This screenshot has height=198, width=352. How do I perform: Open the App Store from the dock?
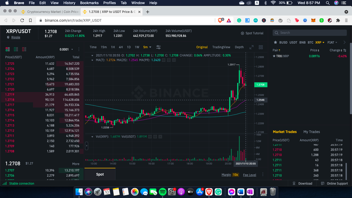pyautogui.click(x=200, y=192)
